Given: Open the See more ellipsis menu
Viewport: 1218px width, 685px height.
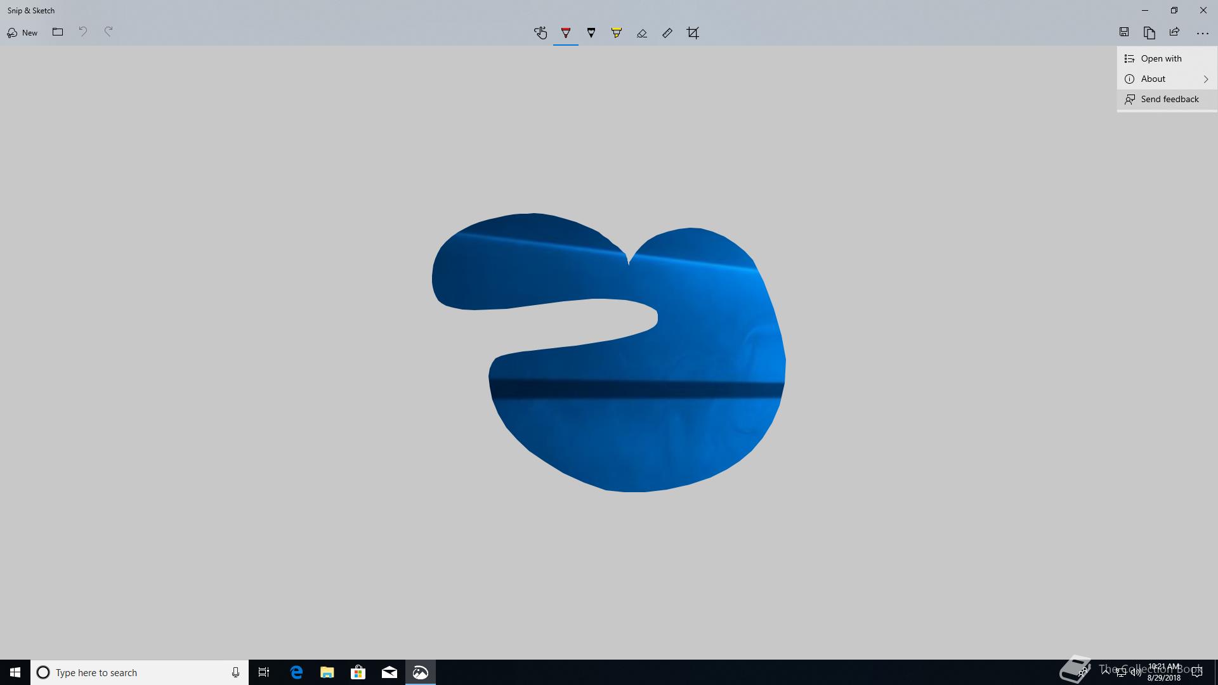Looking at the screenshot, I should tap(1202, 33).
